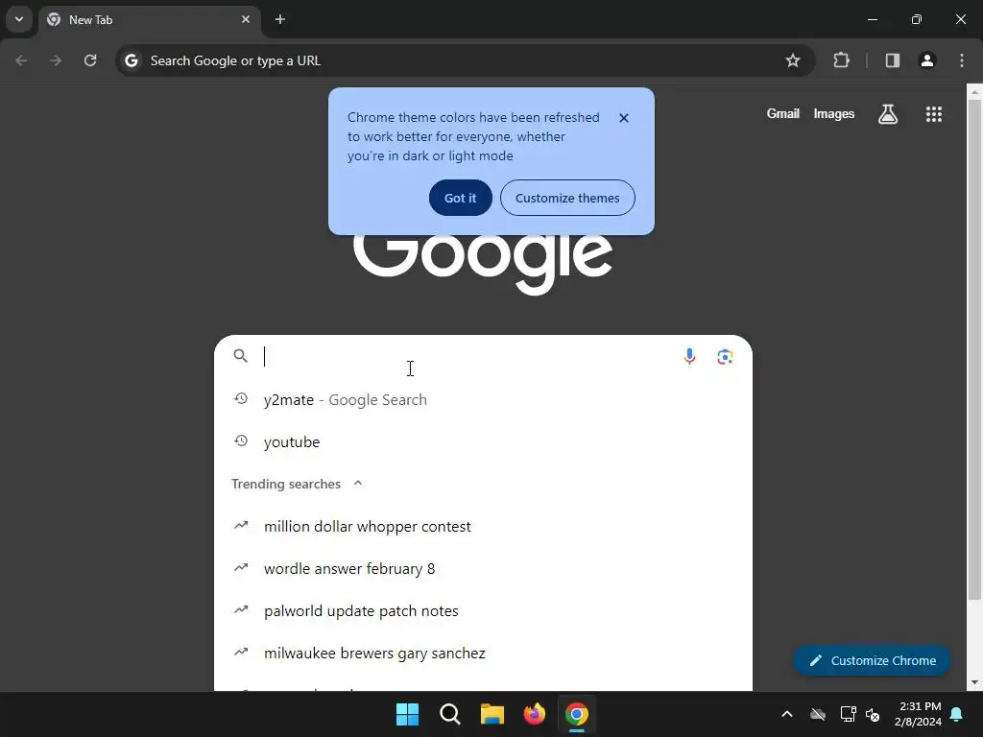Screen dimensions: 983x737
Task: Select palworld update patch notes suggestion
Action: pyautogui.click(x=483, y=611)
